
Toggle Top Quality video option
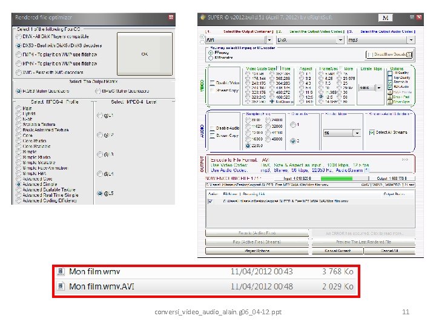click(x=390, y=78)
